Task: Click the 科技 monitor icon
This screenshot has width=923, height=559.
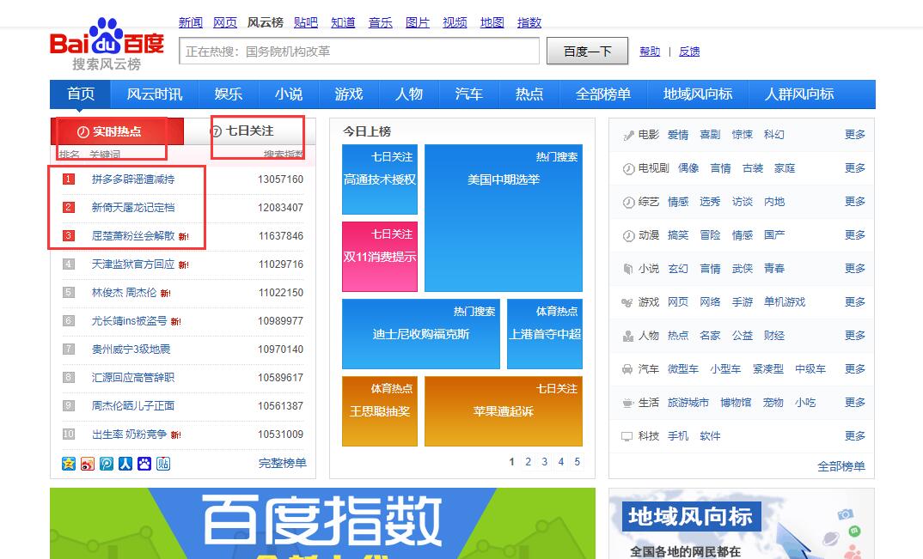Action: [627, 436]
